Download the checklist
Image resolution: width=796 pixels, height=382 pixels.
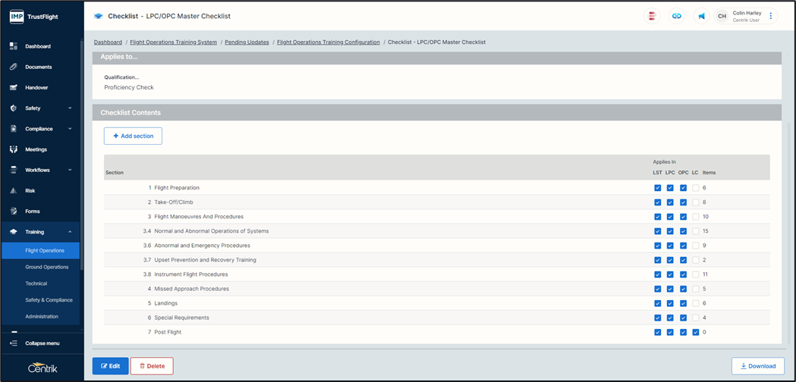pyautogui.click(x=757, y=366)
